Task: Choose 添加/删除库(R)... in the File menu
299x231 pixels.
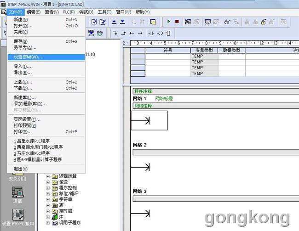Action: point(46,104)
